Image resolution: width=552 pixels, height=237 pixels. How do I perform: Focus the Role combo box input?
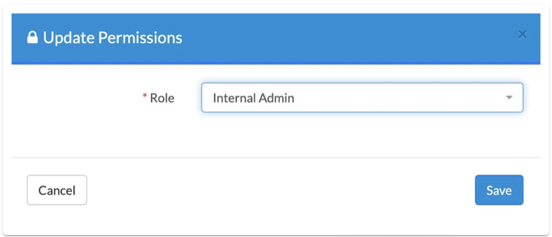(x=362, y=98)
